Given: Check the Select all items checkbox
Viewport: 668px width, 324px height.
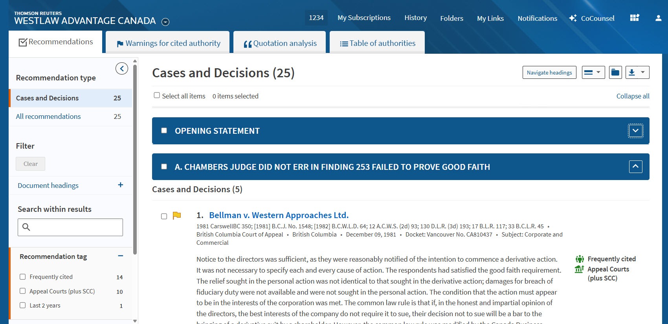Looking at the screenshot, I should pos(157,95).
